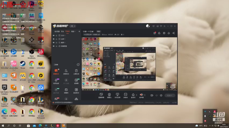
Task: Open the Steam desktop shortcut
Action: click(23, 65)
